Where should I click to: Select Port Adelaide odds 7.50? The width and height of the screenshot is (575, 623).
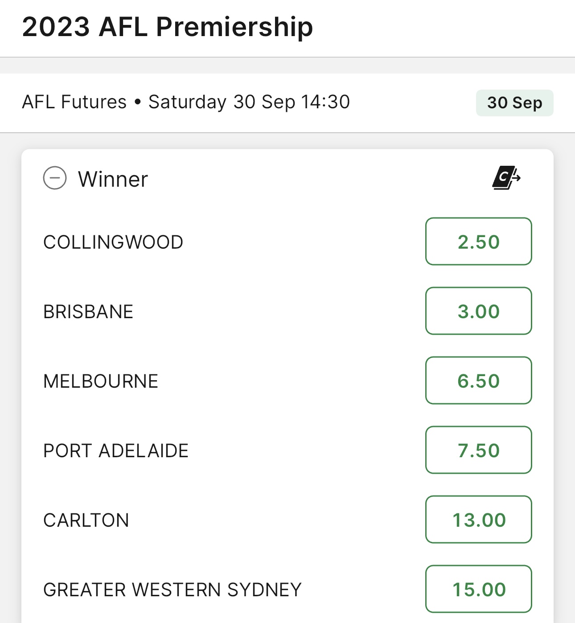coord(479,450)
